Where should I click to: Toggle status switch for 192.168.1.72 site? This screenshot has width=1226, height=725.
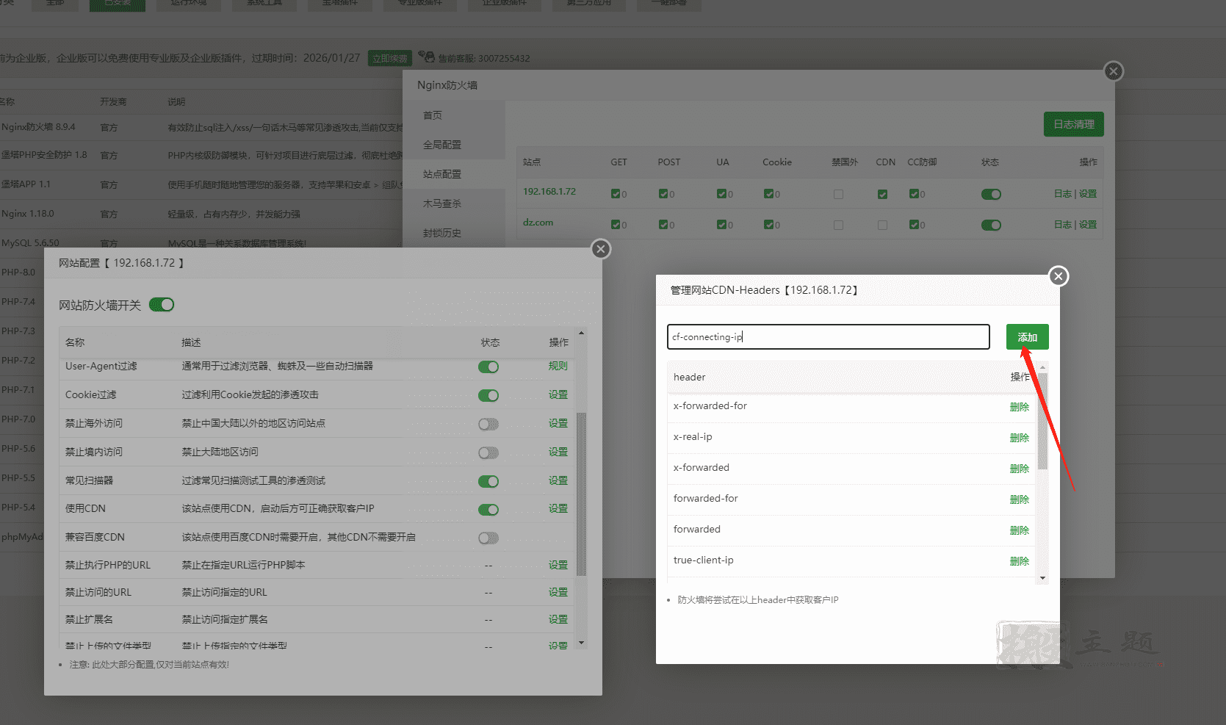click(x=991, y=194)
